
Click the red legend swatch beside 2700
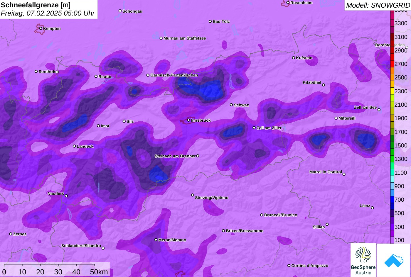[x=392, y=64]
